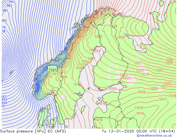Viewport: 178px width, 138px height.
Task: Click the 1024 label beside the eastern 1025
Action: (x=145, y=74)
